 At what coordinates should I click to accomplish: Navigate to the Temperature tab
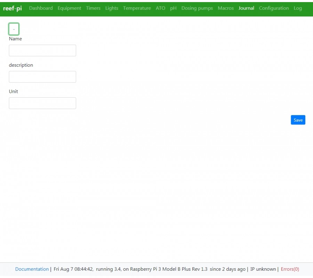137,8
